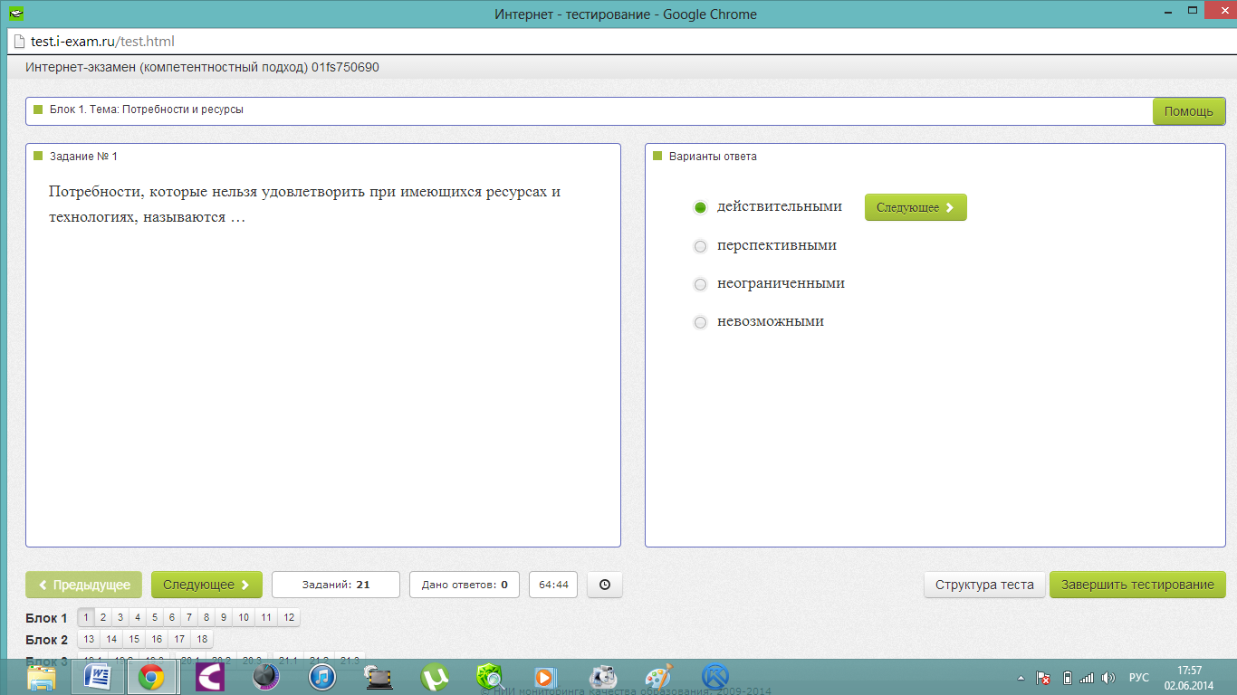Open the clock showing 17:57 02.06.2014
This screenshot has height=695, width=1237.
point(1189,678)
